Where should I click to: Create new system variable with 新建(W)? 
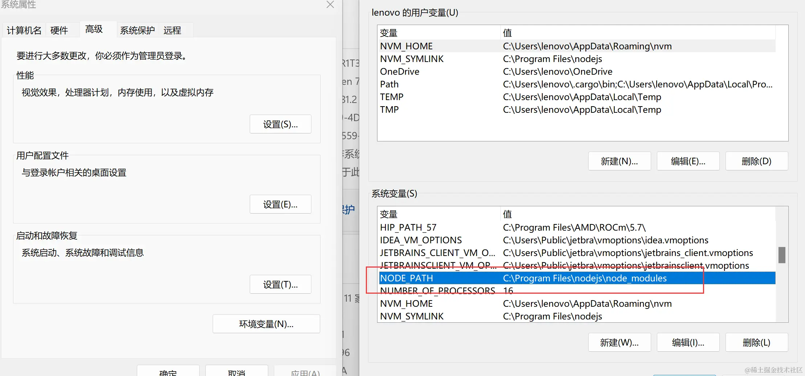click(619, 342)
